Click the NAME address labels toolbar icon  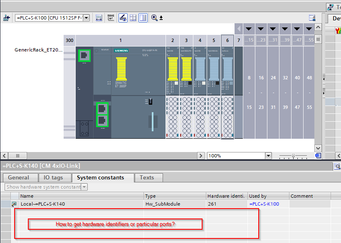(111, 18)
